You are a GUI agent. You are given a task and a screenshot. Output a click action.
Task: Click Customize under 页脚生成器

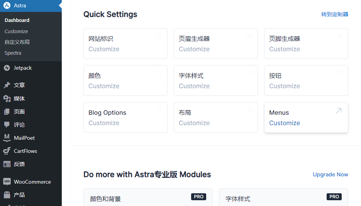pyautogui.click(x=285, y=49)
